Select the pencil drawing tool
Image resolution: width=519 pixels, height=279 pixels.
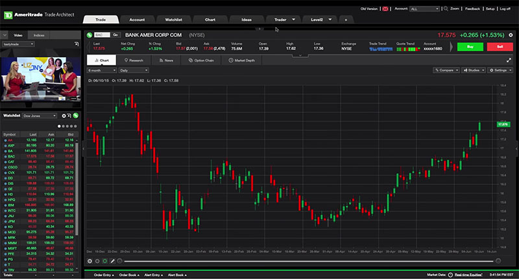pyautogui.click(x=112, y=261)
